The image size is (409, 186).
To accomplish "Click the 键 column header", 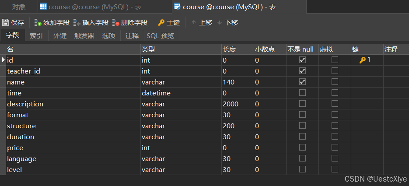I will click(x=367, y=49).
